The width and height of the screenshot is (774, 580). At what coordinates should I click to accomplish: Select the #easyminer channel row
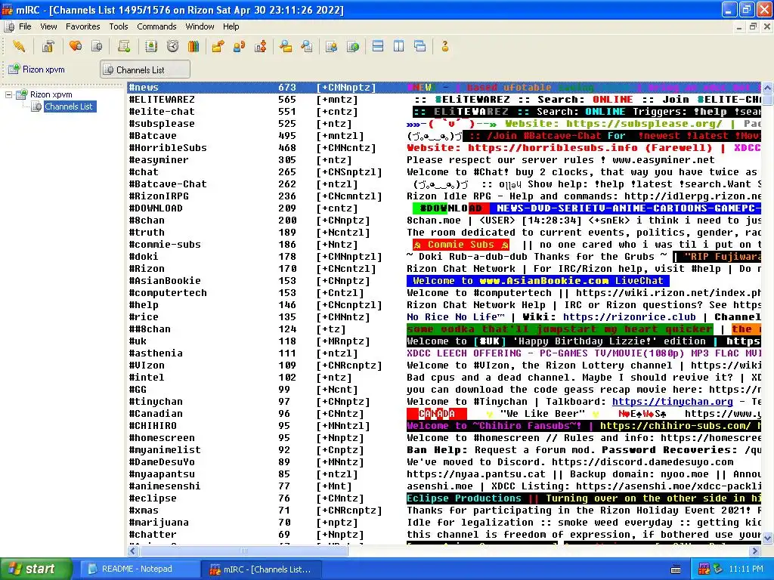444,160
